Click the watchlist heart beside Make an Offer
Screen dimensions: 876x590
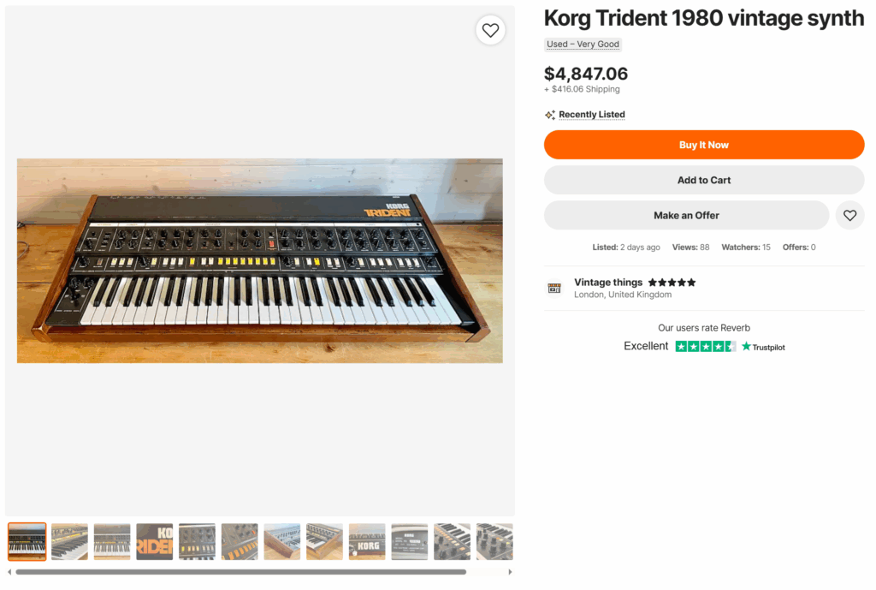[x=849, y=216]
